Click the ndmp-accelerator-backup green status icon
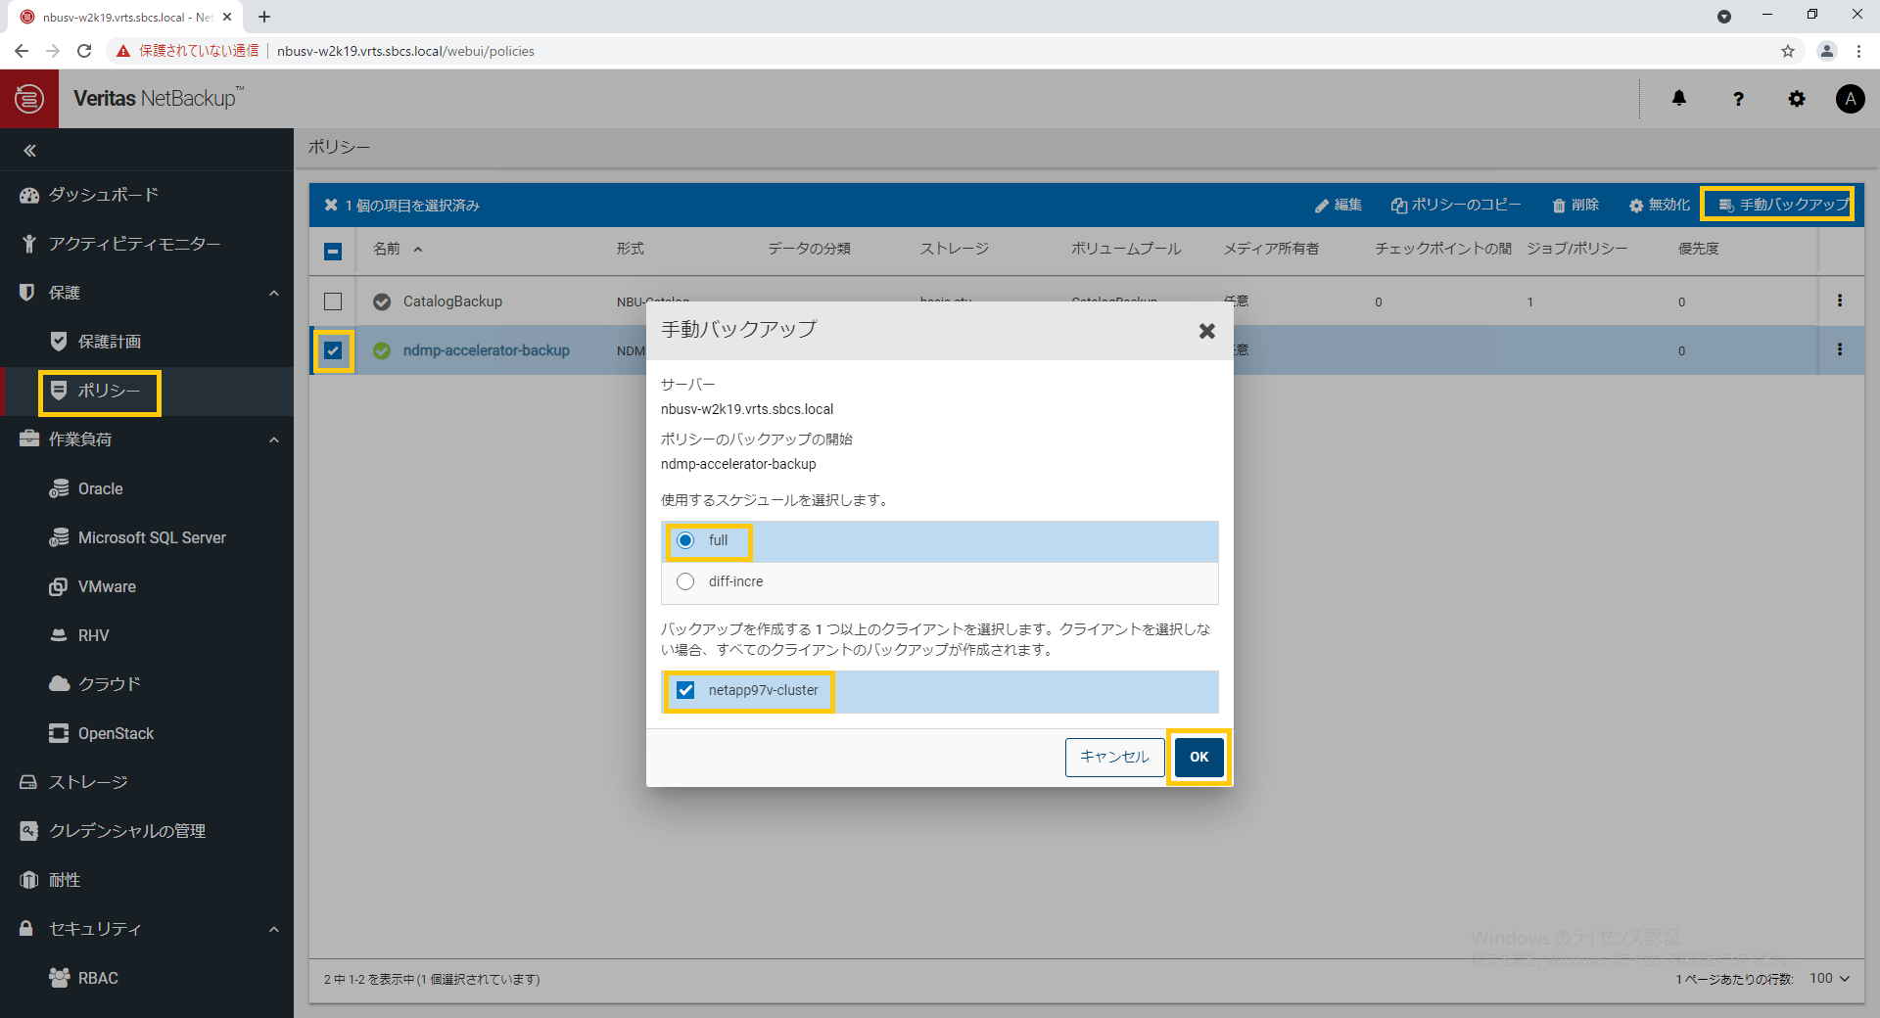Screen dimensions: 1880x1018 tap(382, 350)
